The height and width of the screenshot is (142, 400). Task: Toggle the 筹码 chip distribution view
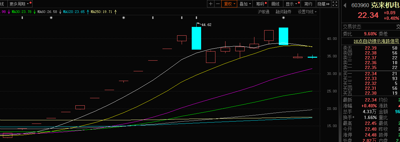(x=261, y=4)
